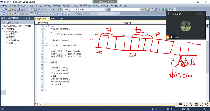Toggle IME punctuation mode

[191, 105]
